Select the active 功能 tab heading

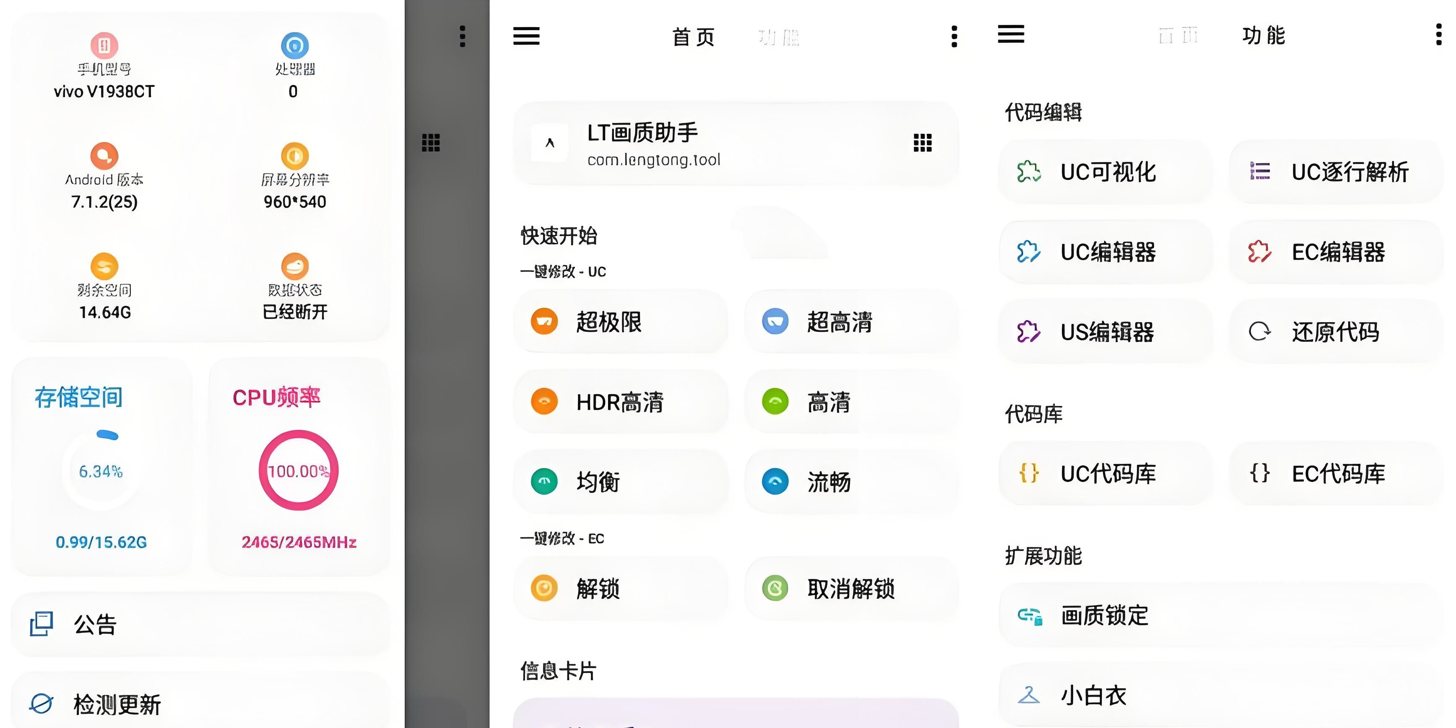[x=1263, y=35]
